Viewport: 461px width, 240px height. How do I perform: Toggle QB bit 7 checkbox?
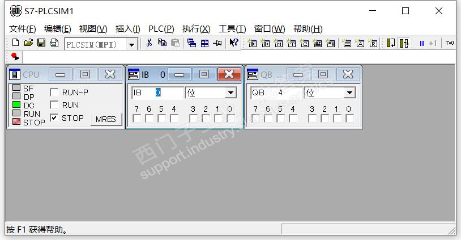tap(255, 119)
